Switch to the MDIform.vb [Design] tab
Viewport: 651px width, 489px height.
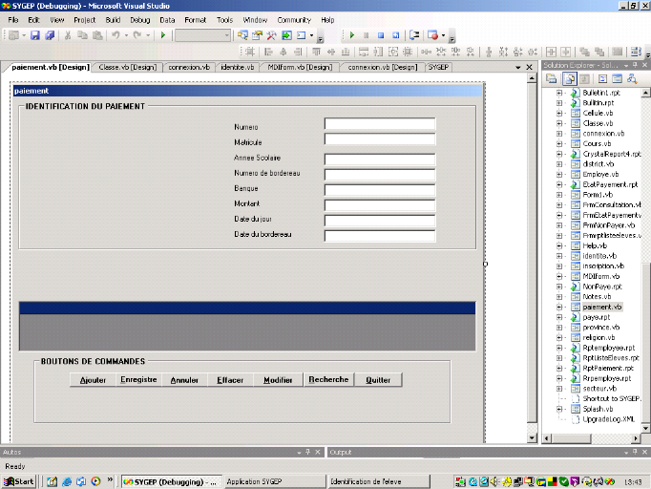[x=299, y=68]
